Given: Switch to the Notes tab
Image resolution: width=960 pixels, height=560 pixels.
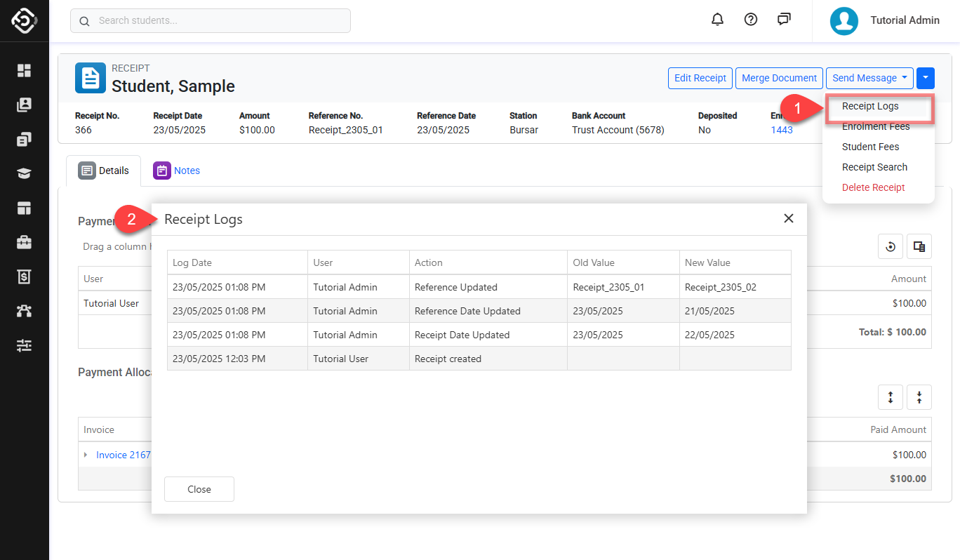Looking at the screenshot, I should pos(178,171).
